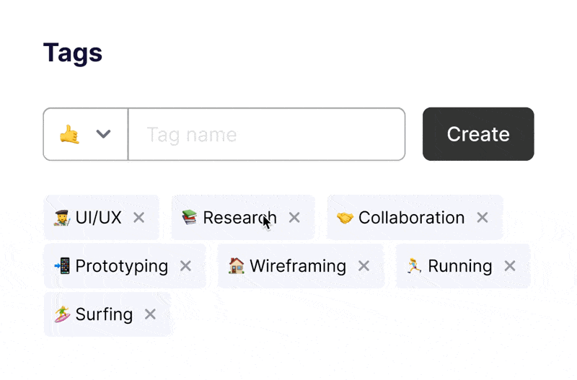Click the hand emoji in the picker

[69, 134]
